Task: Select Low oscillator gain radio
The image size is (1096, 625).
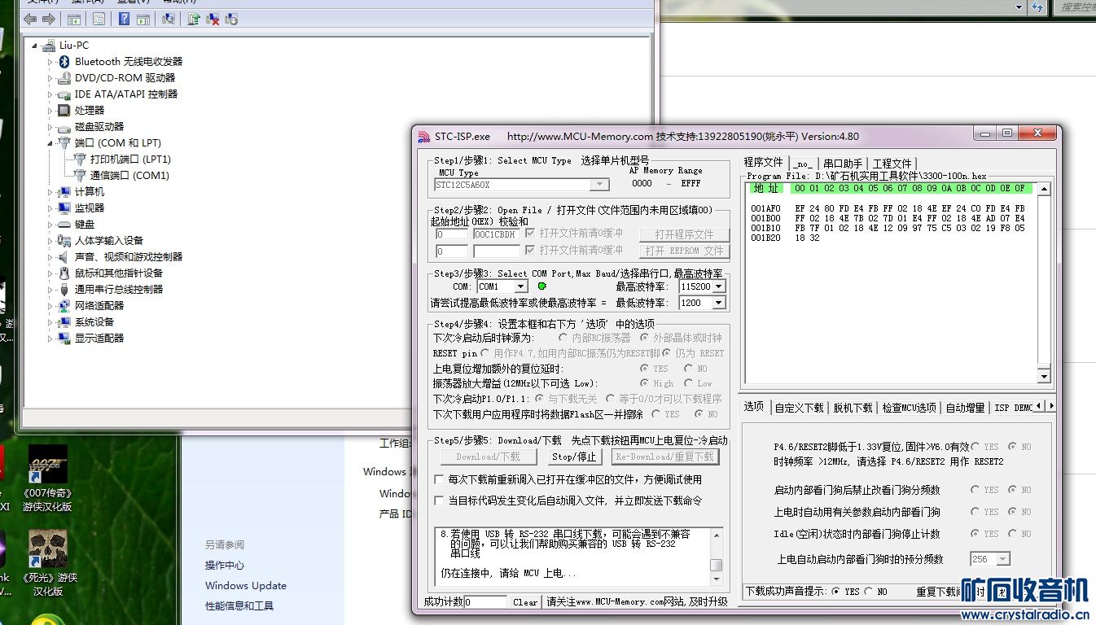Action: (689, 383)
